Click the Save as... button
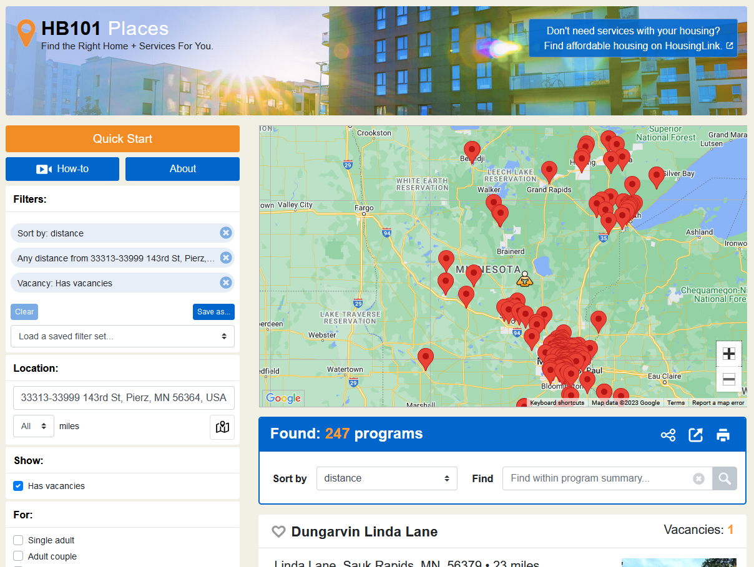Screen dimensions: 754x567 213,312
